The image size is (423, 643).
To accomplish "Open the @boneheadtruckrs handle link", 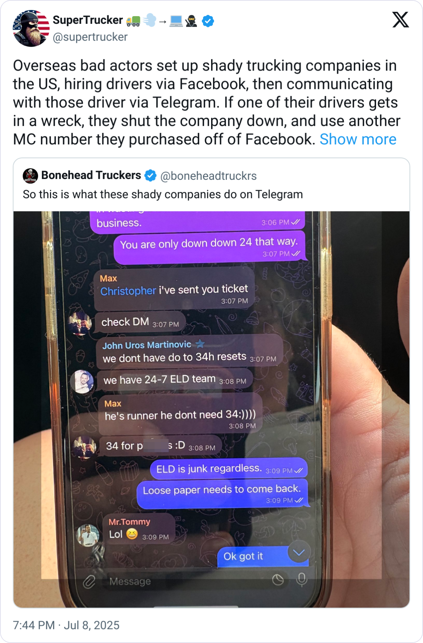I will pyautogui.click(x=208, y=176).
